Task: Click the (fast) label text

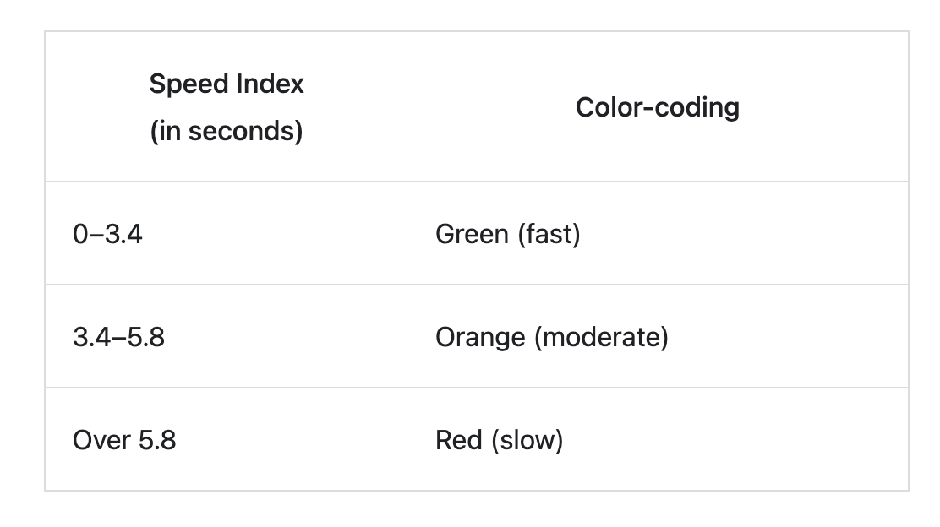Action: point(549,234)
